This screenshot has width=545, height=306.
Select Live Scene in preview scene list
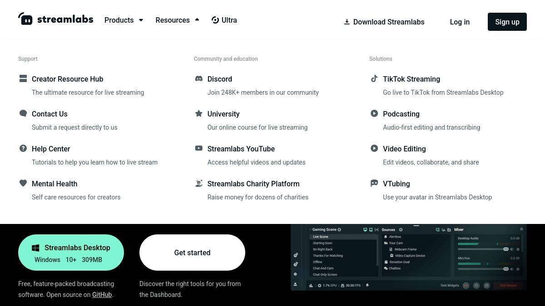click(344, 237)
